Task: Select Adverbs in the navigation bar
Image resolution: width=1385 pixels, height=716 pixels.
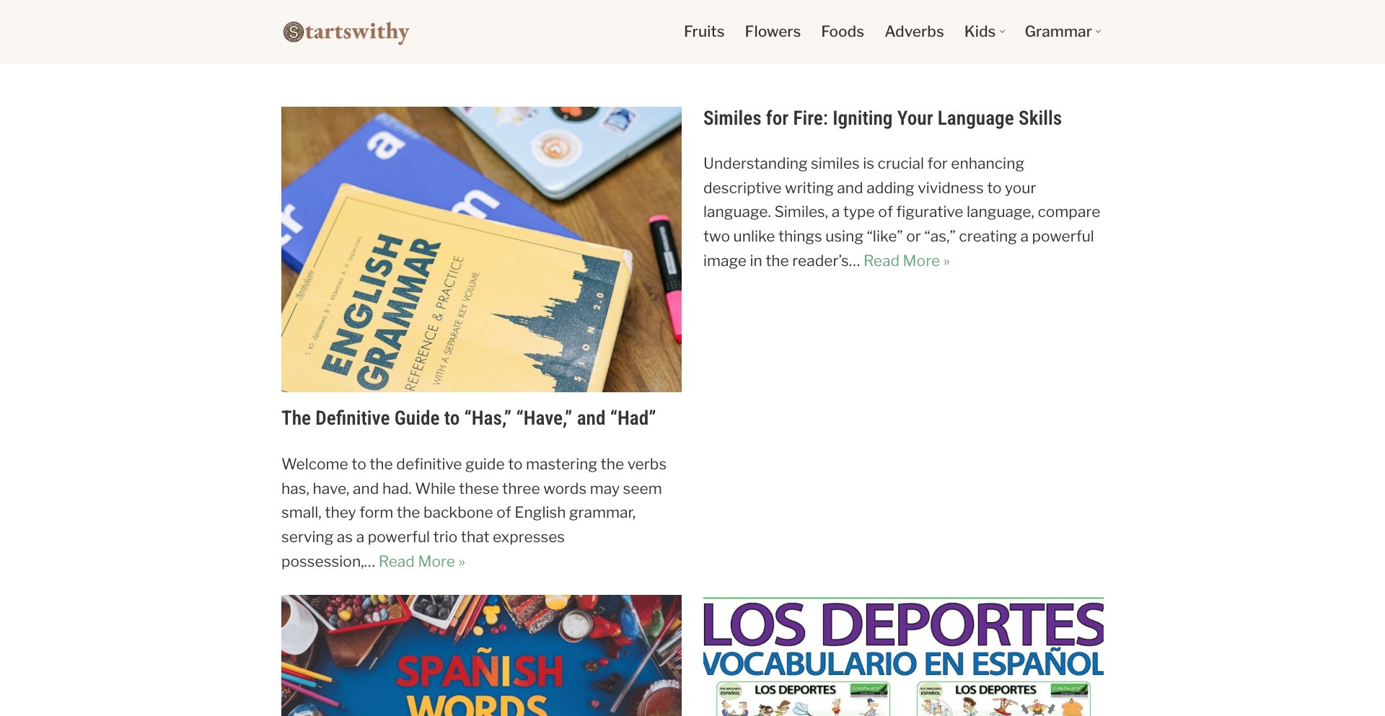Action: point(914,32)
